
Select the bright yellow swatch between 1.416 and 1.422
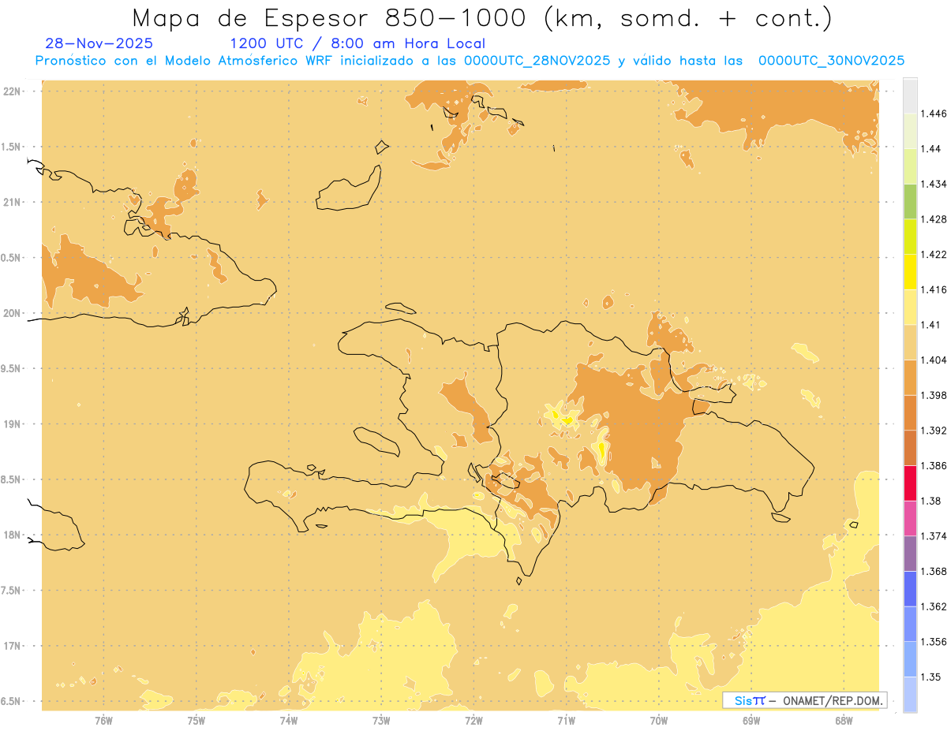pos(910,272)
